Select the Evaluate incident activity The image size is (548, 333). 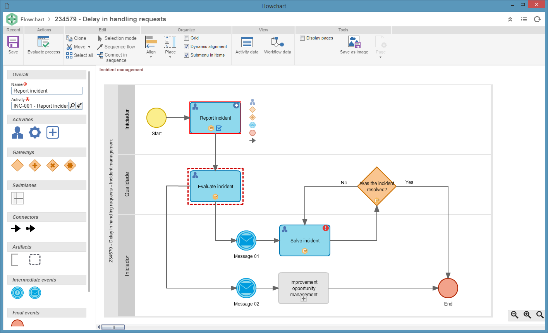point(215,186)
